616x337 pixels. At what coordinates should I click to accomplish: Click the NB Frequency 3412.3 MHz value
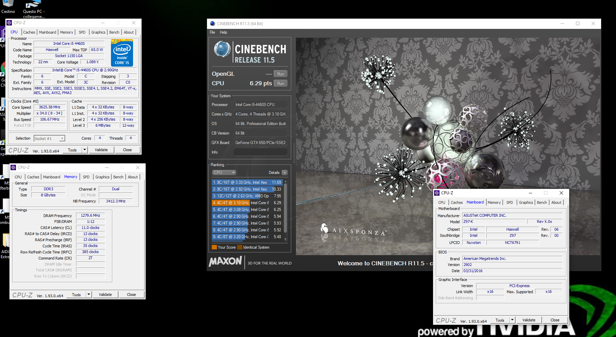pos(116,201)
